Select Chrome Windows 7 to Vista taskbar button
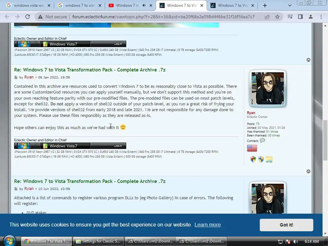The height and width of the screenshot is (246, 328). pyautogui.click(x=46, y=241)
